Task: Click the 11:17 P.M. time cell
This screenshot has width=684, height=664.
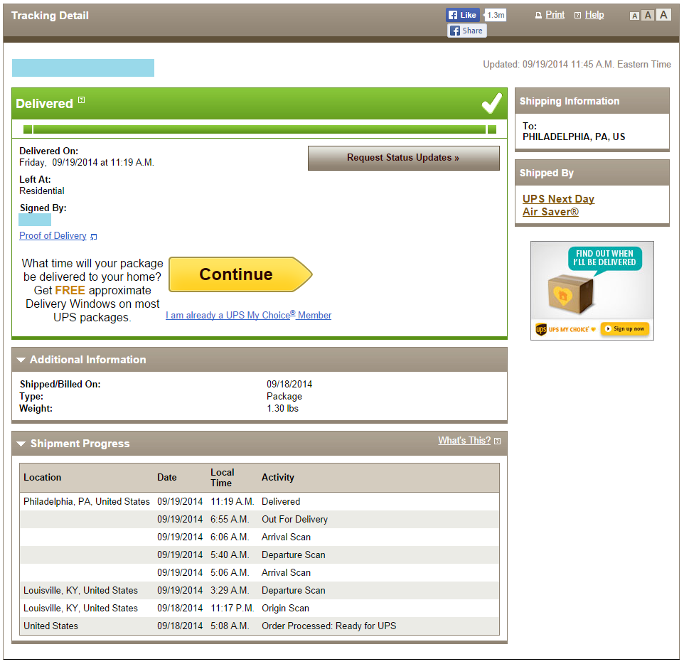Action: [232, 608]
